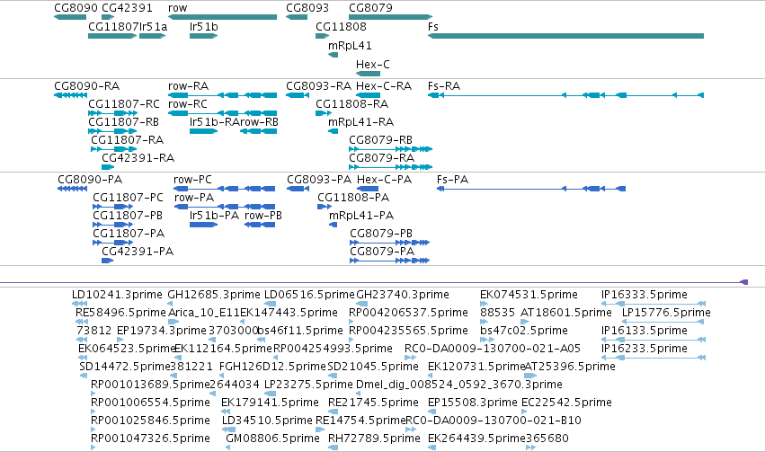Select the mRpL41-PA protein feature

pyautogui.click(x=334, y=225)
